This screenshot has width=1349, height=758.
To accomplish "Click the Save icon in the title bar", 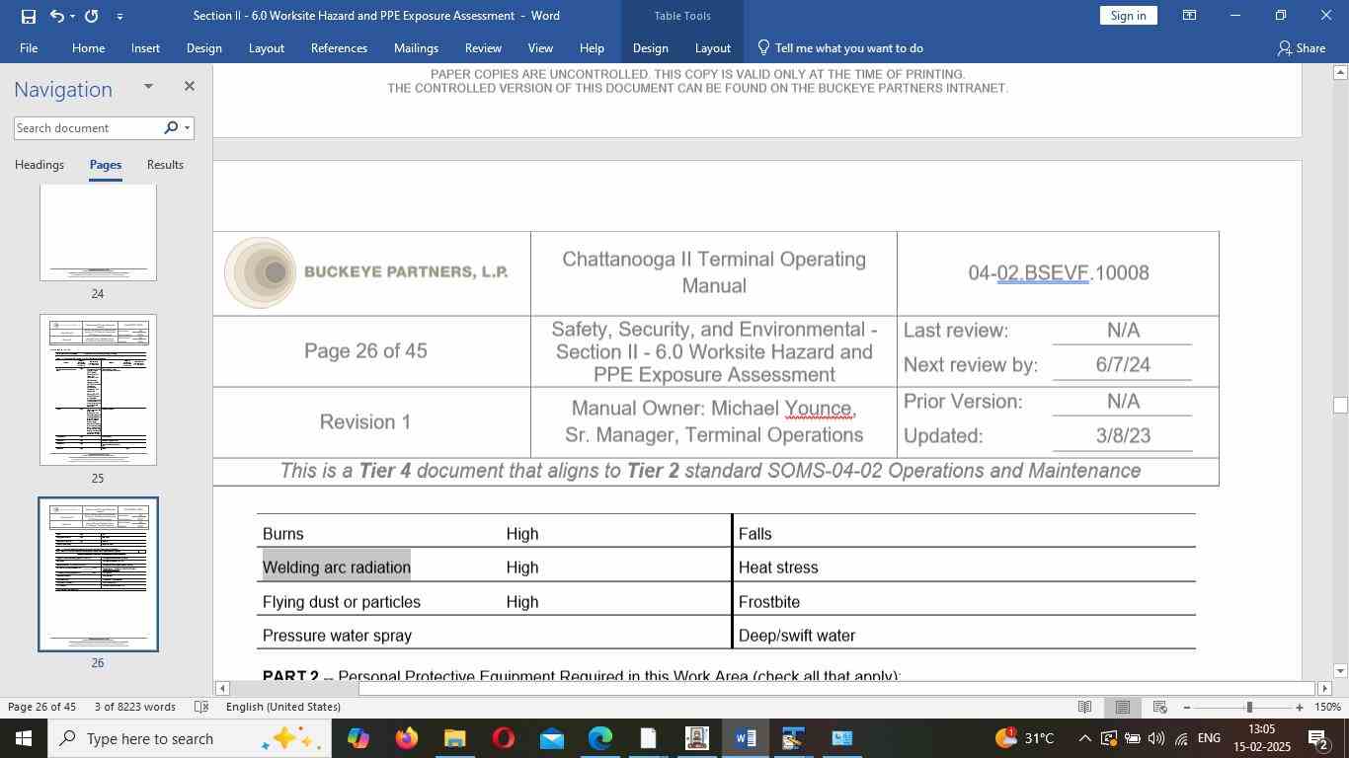I will tap(28, 16).
